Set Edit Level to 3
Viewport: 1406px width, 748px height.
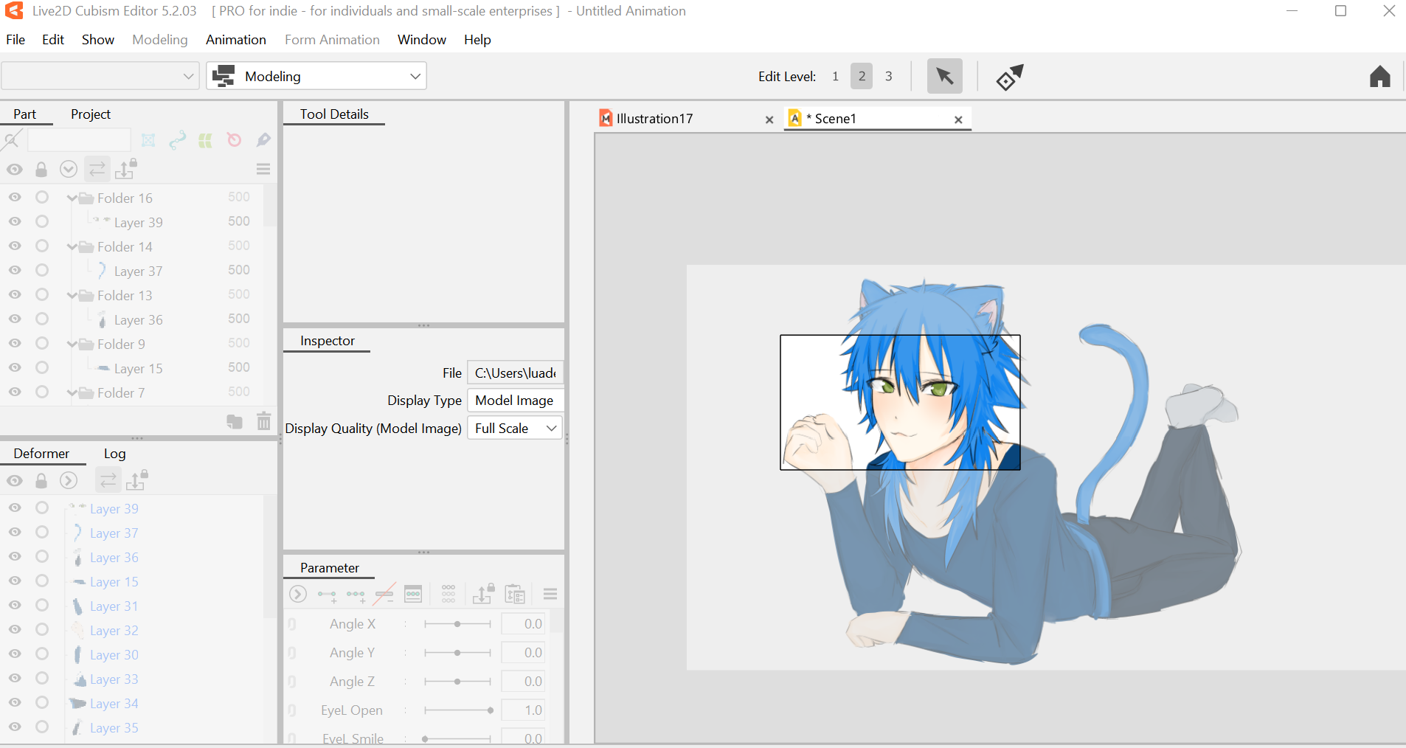coord(889,76)
